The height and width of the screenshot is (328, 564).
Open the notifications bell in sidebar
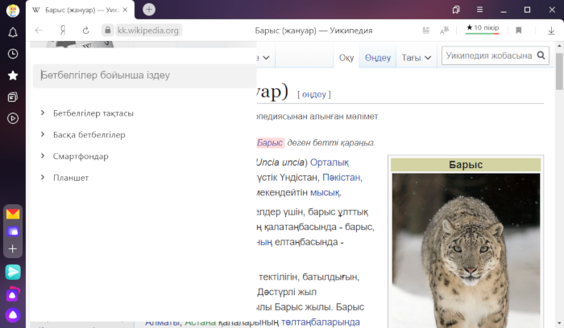click(x=13, y=33)
